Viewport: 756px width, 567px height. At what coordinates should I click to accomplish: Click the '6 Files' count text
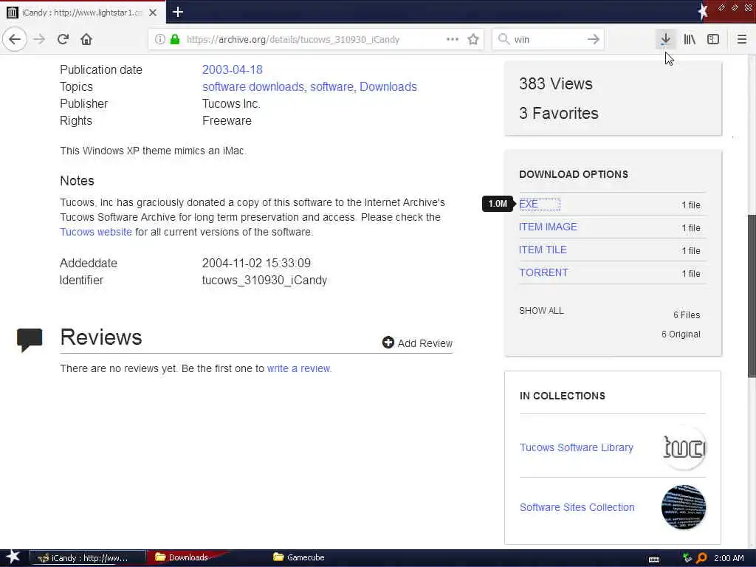click(687, 315)
